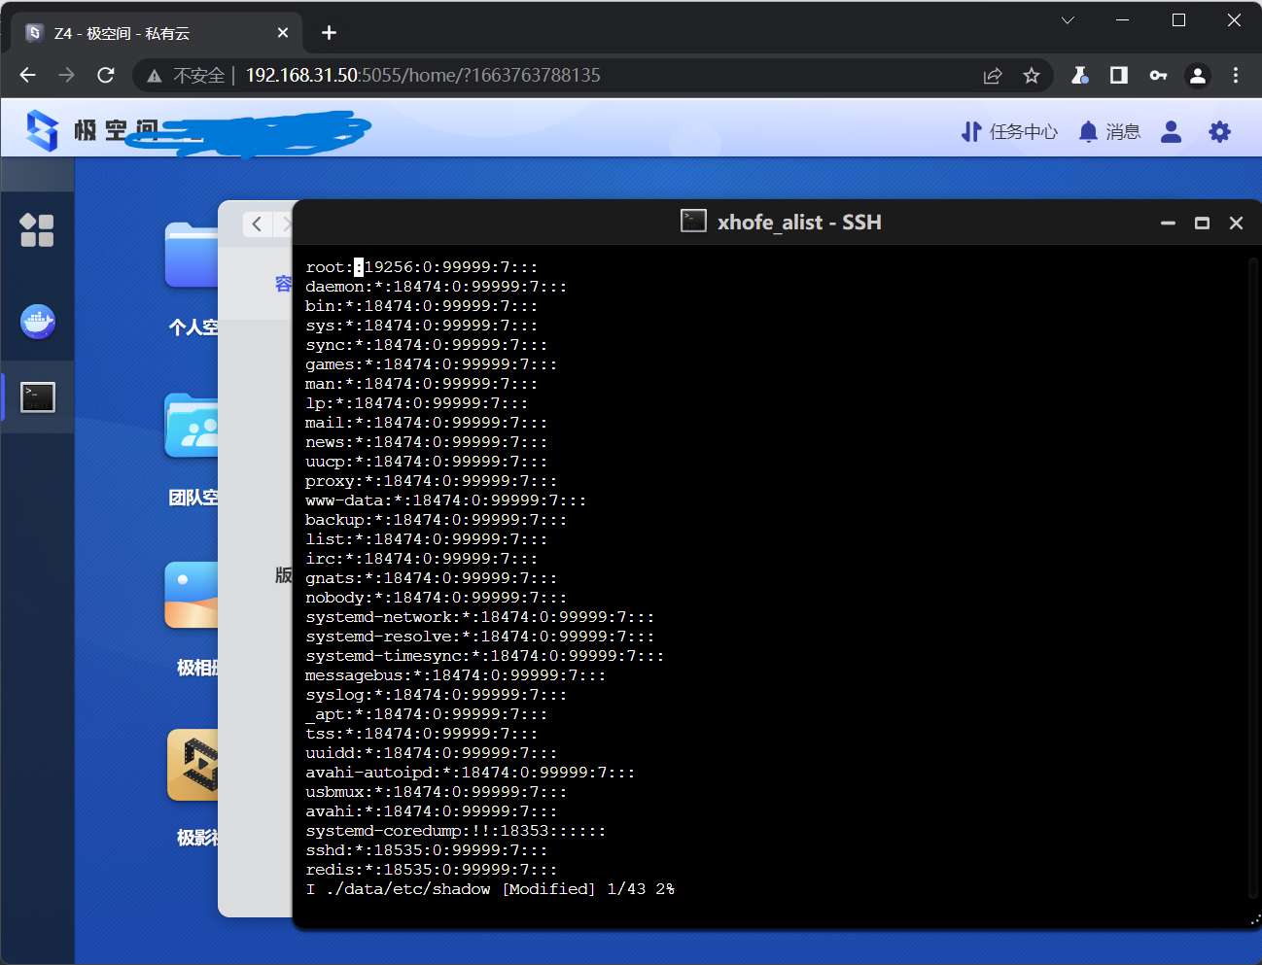Select the Z4 private cloud tab

(156, 33)
